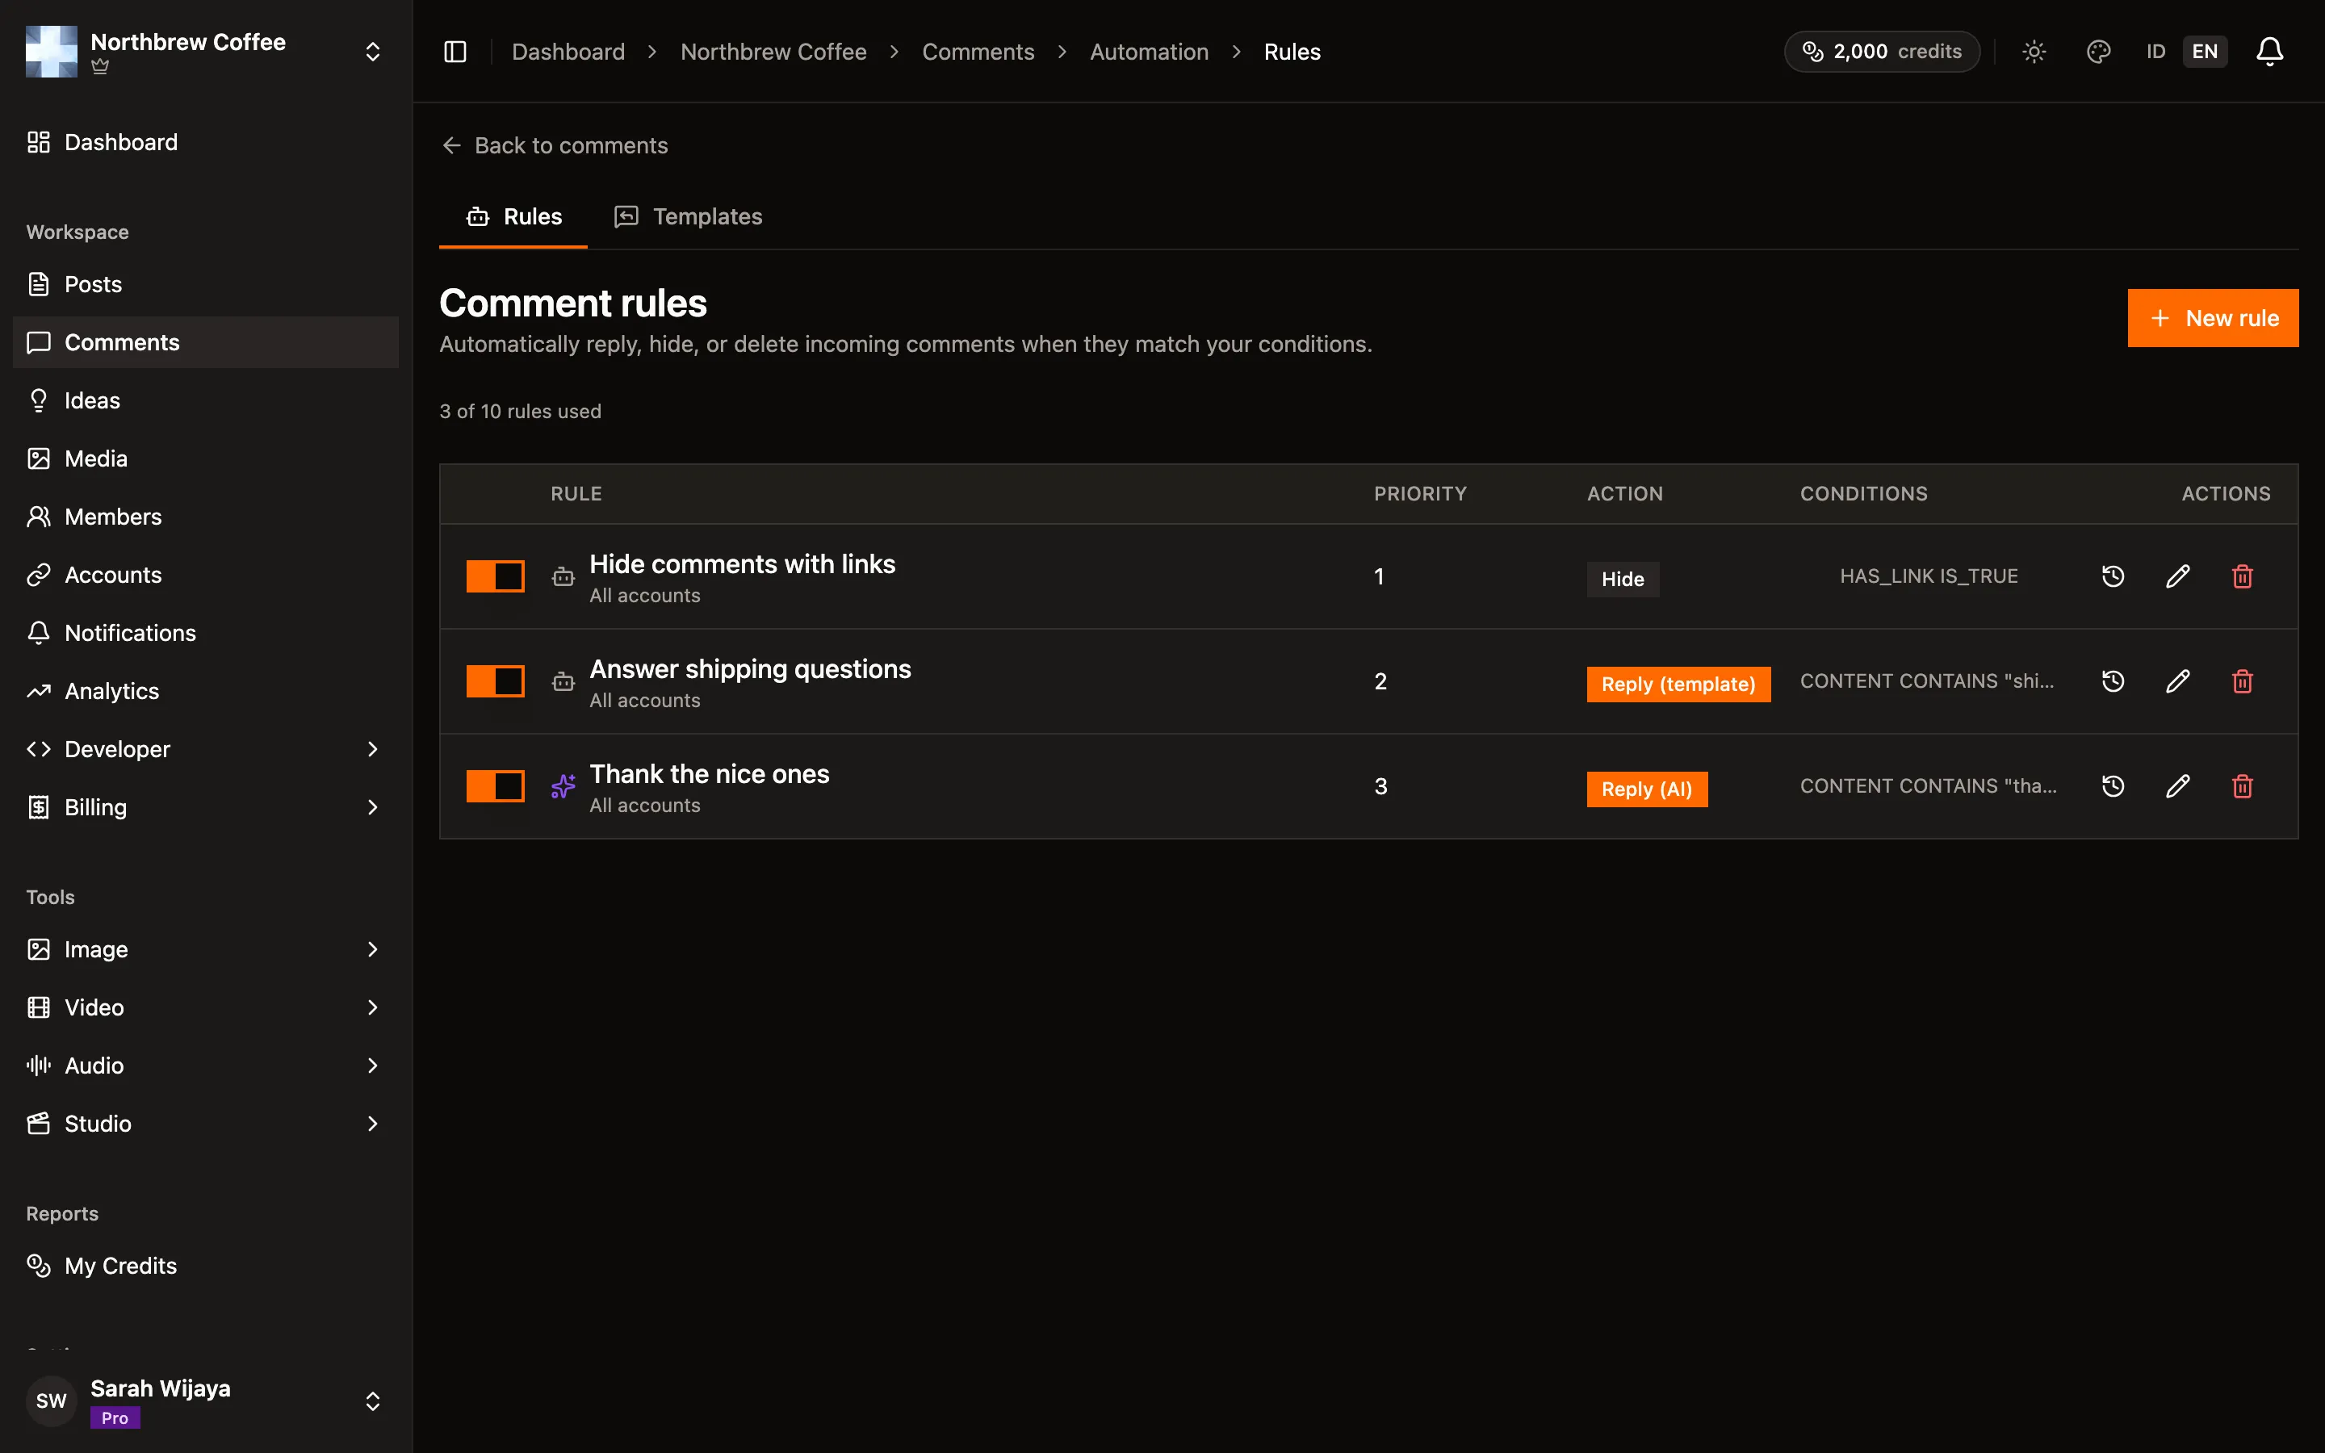This screenshot has width=2325, height=1453.
Task: View history for Hide comments with links
Action: (2113, 576)
